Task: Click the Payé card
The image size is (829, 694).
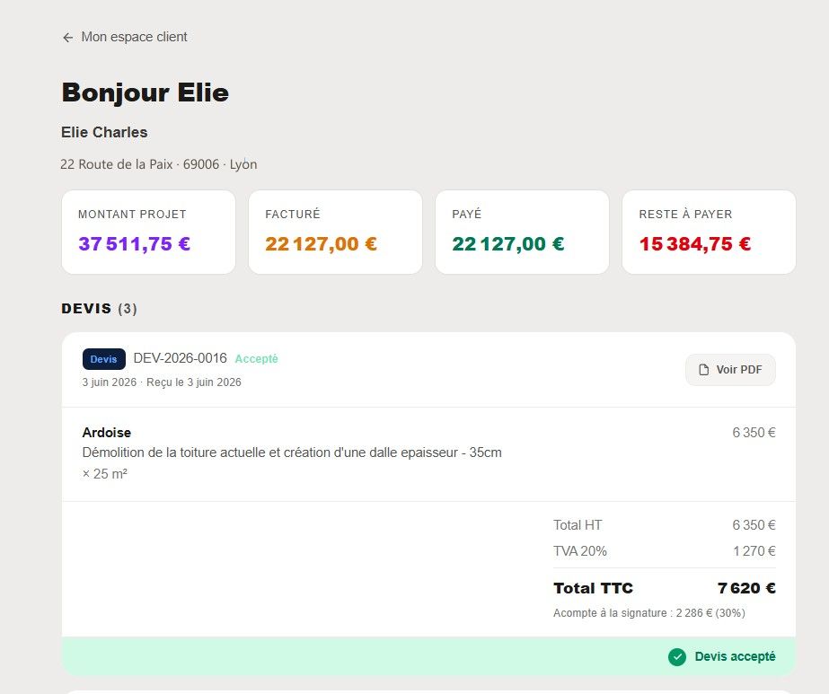Action: coord(523,232)
